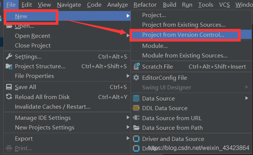Screen dimensions: 253x155
Task: Click the Data Source from Path folder icon
Action: point(136,128)
